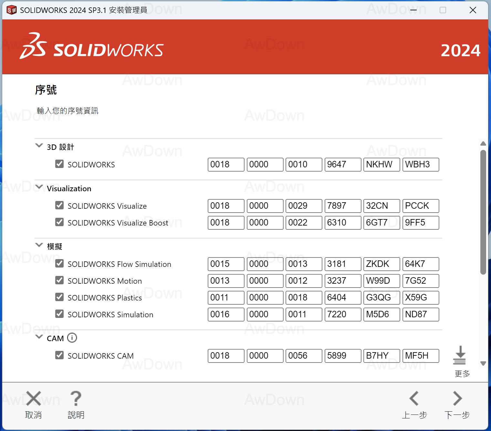Viewport: 491px width, 431px height.
Task: Collapse the CAM section chevron
Action: pyautogui.click(x=39, y=337)
